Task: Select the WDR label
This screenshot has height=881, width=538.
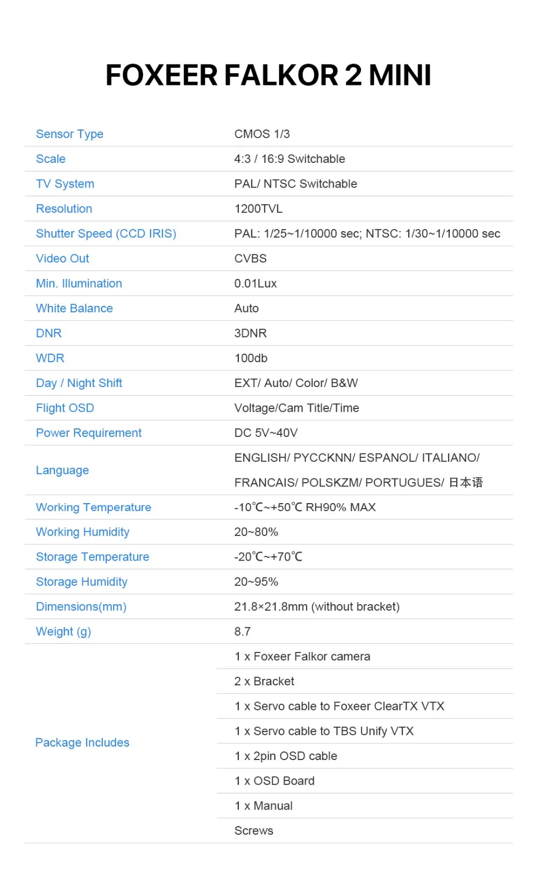Action: point(50,358)
